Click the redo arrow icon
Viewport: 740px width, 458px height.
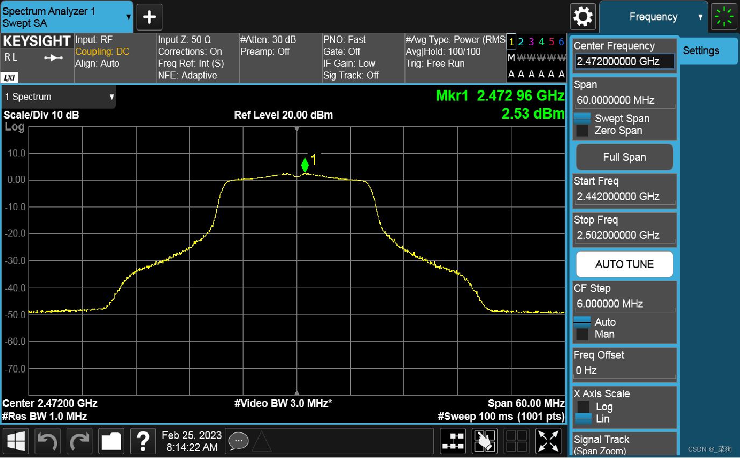pyautogui.click(x=80, y=441)
